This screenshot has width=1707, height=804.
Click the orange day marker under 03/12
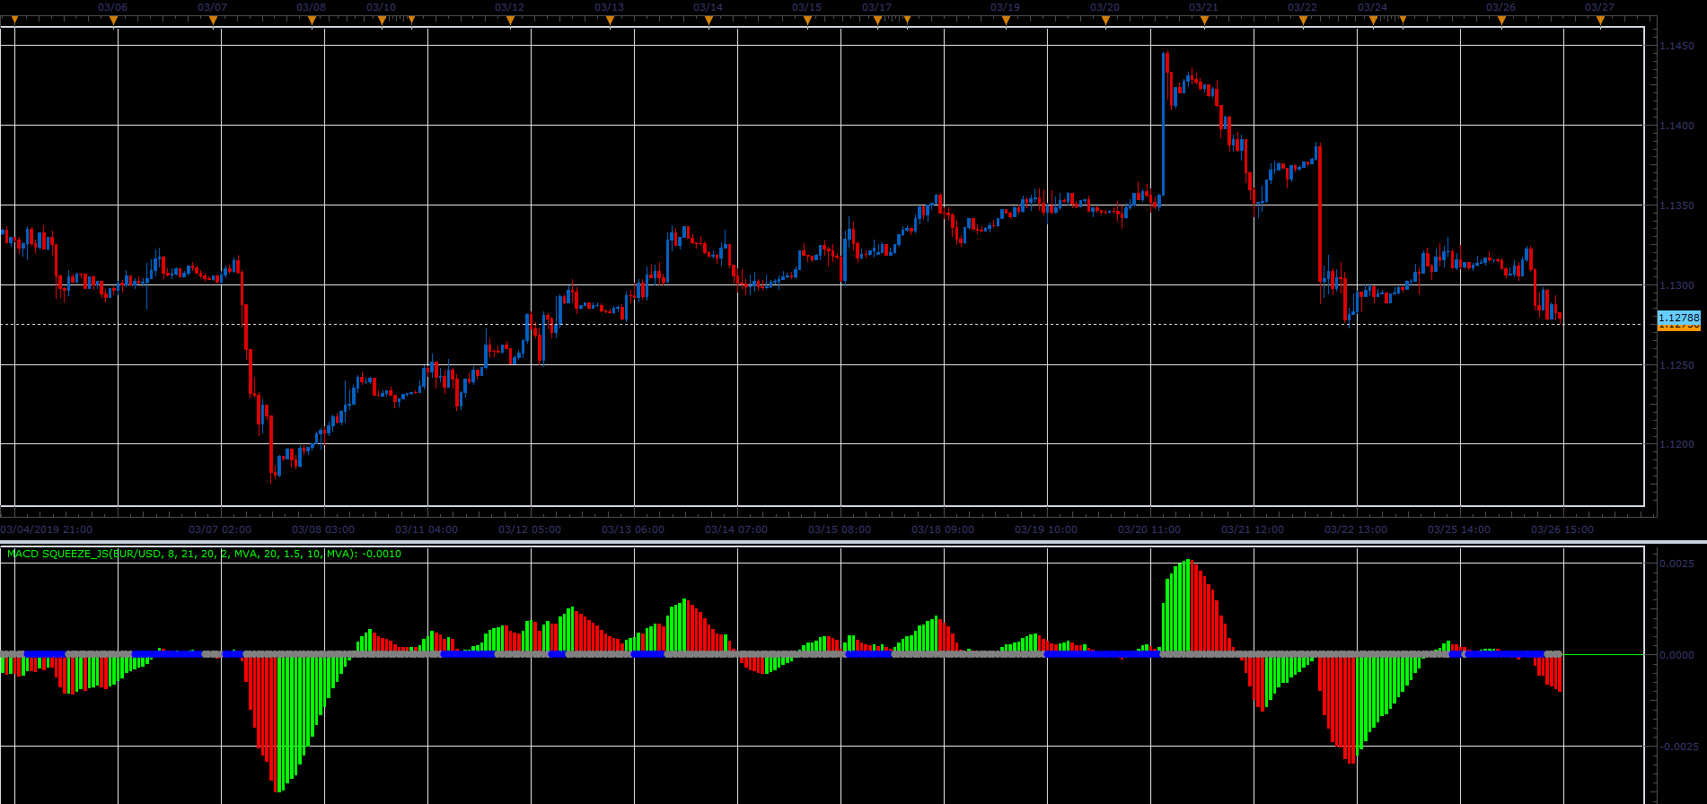point(509,20)
